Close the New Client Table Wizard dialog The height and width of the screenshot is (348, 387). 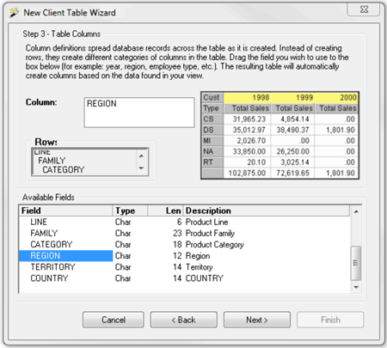coord(364,9)
